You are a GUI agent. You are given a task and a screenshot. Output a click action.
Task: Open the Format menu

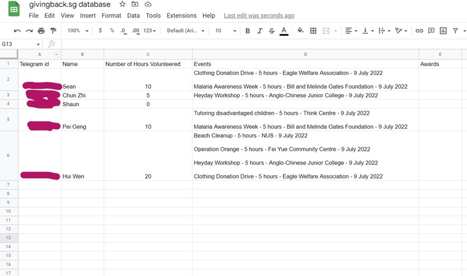111,16
